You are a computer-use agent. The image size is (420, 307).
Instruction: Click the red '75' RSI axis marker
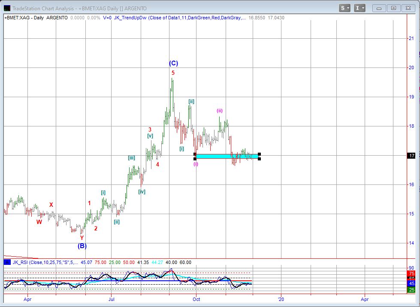click(x=412, y=274)
